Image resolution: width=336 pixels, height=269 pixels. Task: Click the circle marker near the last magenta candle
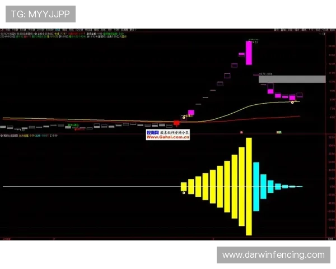[x=292, y=102]
